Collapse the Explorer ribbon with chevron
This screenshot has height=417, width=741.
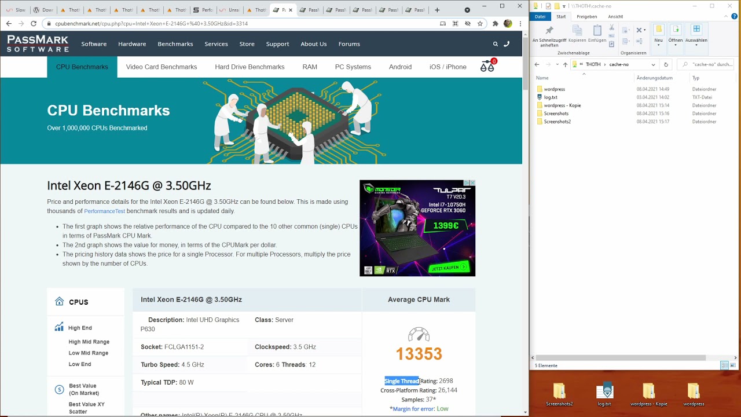coord(727,16)
